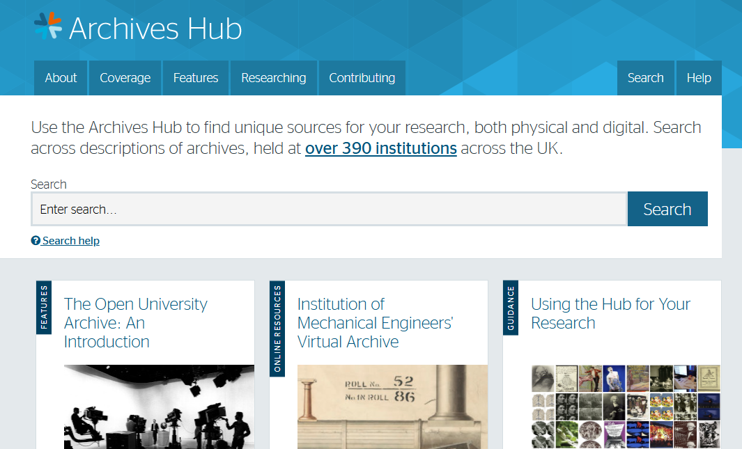Image resolution: width=742 pixels, height=449 pixels.
Task: Open the Coverage navigation item
Action: (x=125, y=78)
